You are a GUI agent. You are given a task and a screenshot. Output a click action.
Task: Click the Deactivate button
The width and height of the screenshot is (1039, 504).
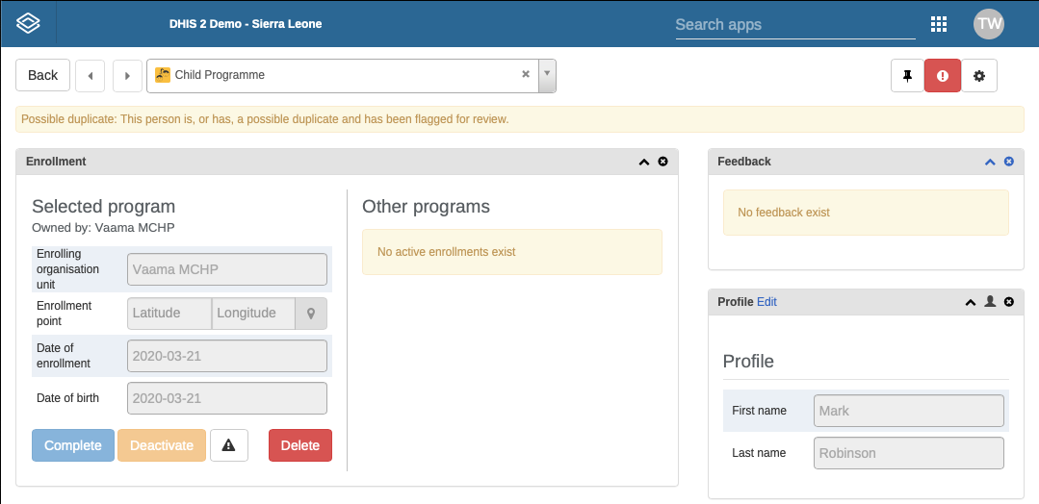[x=162, y=445]
